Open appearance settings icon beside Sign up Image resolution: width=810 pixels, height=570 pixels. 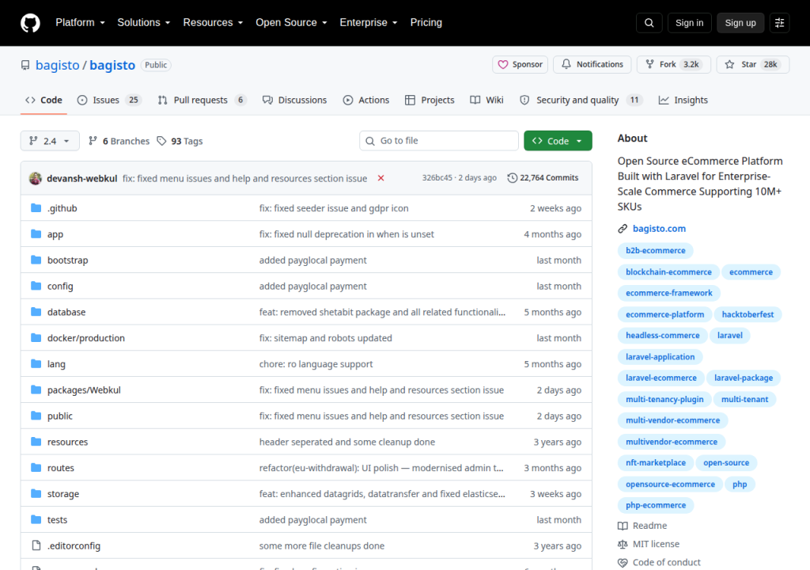point(779,23)
